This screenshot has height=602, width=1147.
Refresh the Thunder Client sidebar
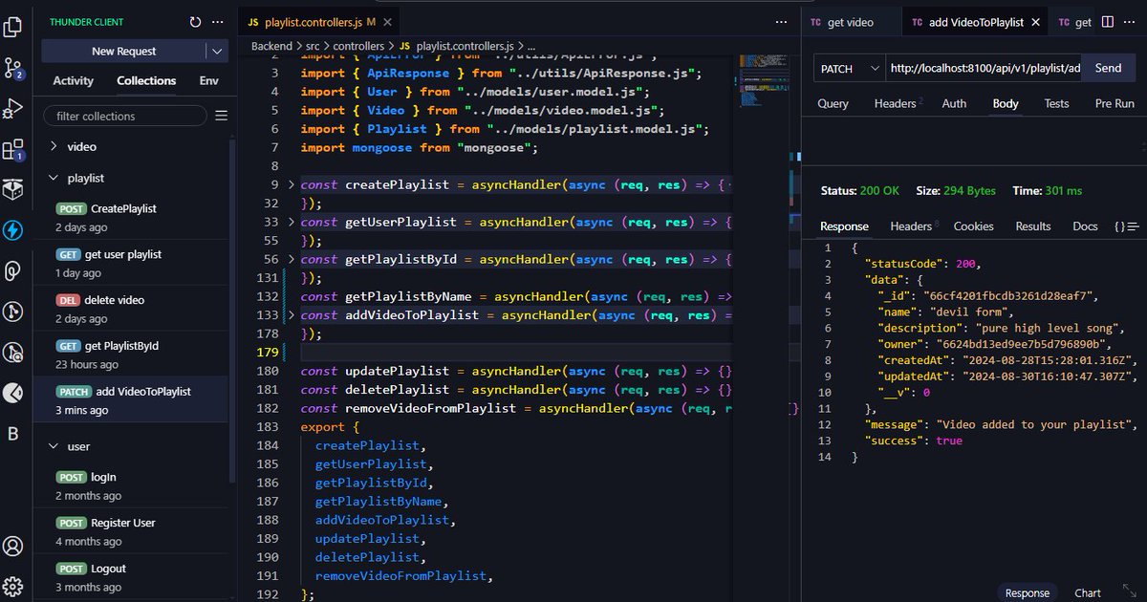(196, 22)
